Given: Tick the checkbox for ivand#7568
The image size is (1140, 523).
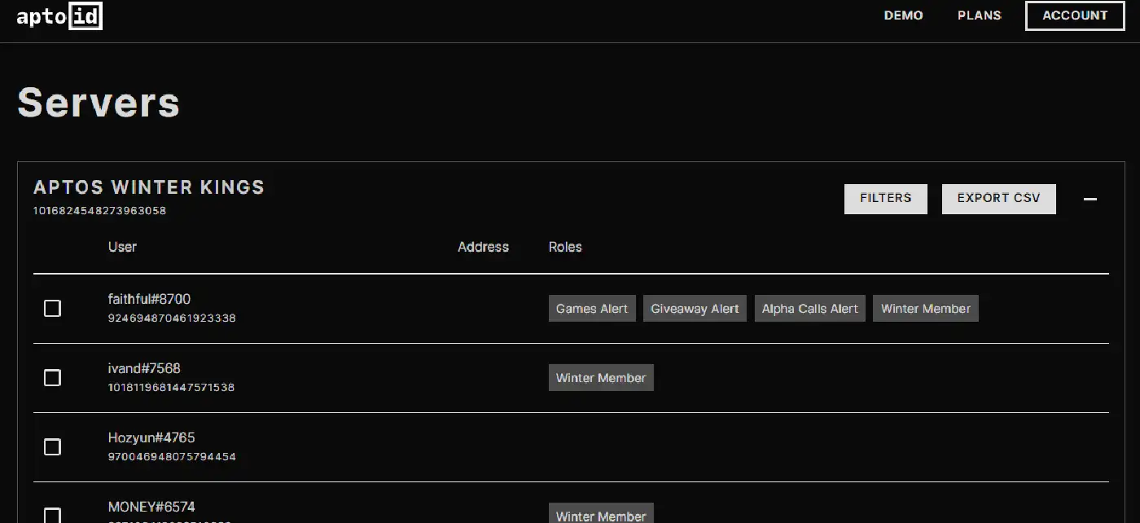Looking at the screenshot, I should (52, 377).
